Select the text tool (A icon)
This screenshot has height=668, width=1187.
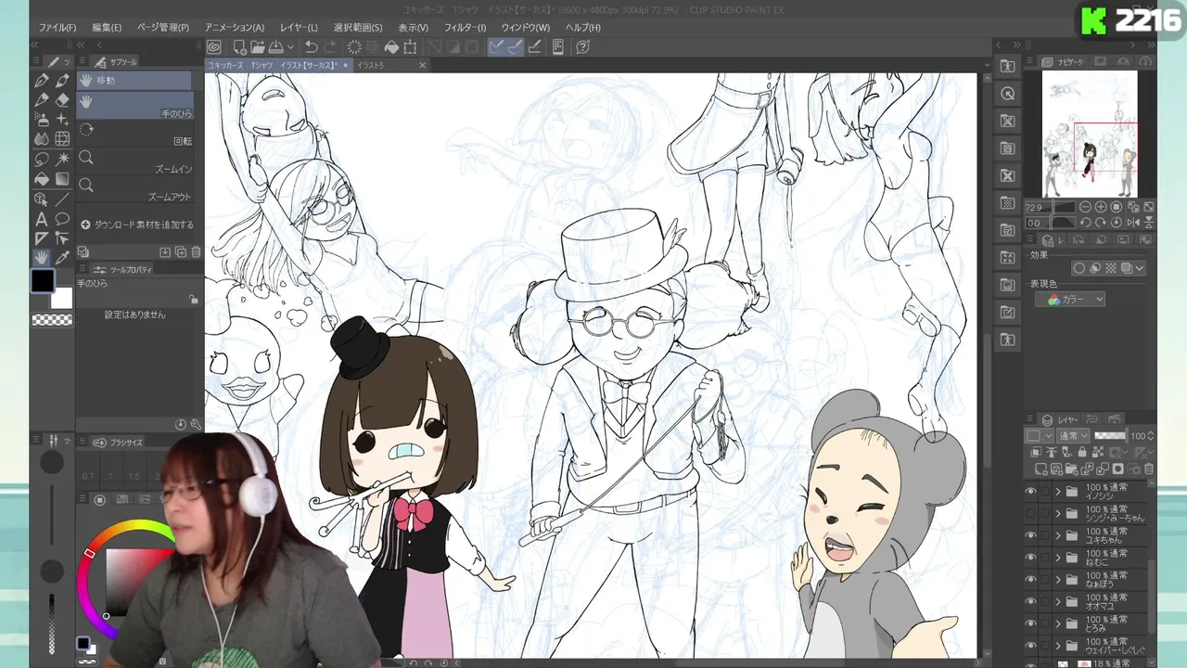point(42,219)
